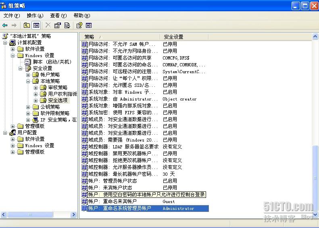Viewport: 319px width, 228px height.
Task: Click the policy icon of 域控制器: LDAP 服务器签名要求
Action: coord(85,147)
